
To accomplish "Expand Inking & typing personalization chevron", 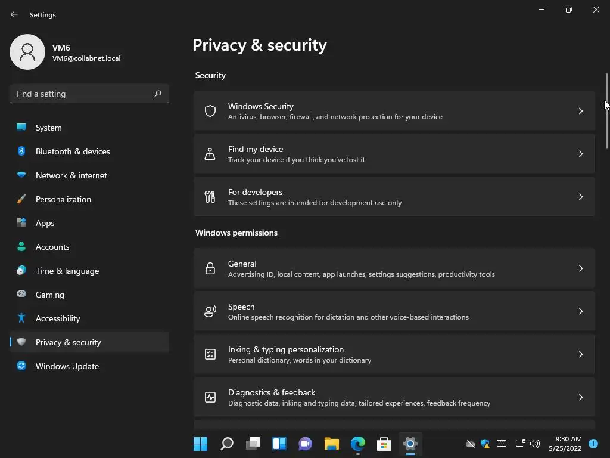I will (x=580, y=354).
